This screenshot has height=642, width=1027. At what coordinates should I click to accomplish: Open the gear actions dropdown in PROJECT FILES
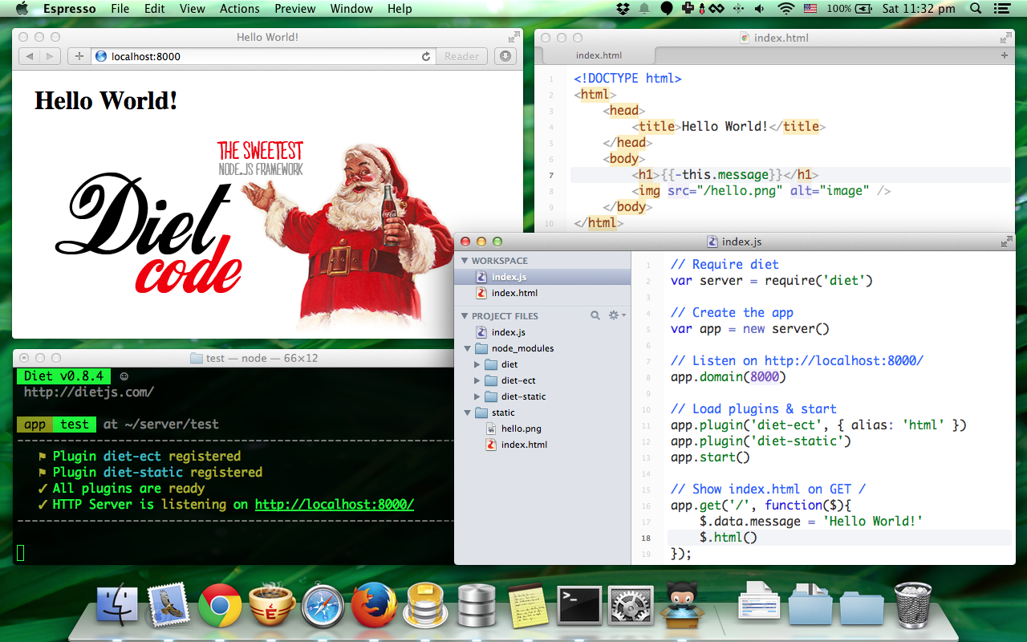coord(617,315)
